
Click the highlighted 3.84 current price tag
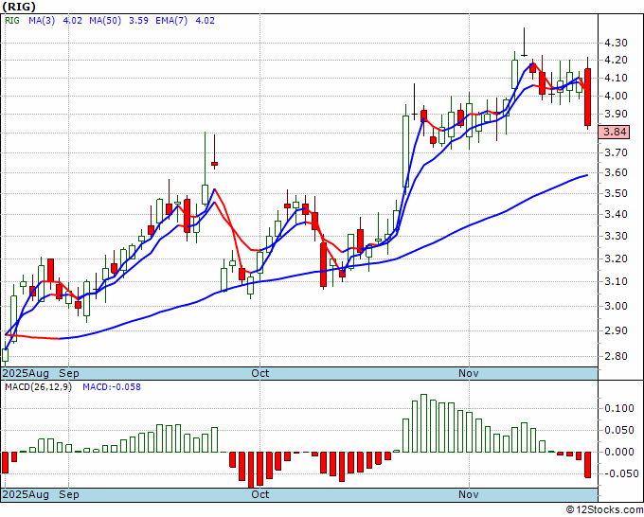click(x=615, y=133)
